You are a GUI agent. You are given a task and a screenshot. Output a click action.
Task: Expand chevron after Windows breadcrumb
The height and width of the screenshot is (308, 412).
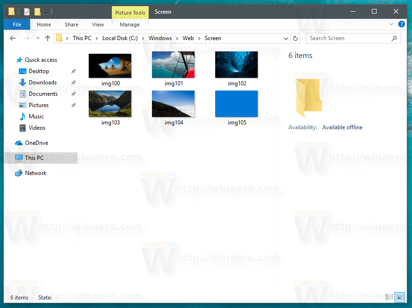pos(177,38)
